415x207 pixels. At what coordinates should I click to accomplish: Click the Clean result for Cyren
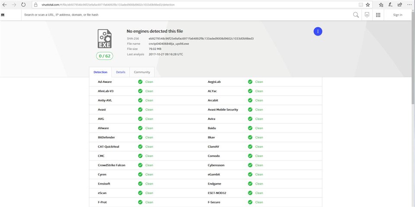[149, 175]
